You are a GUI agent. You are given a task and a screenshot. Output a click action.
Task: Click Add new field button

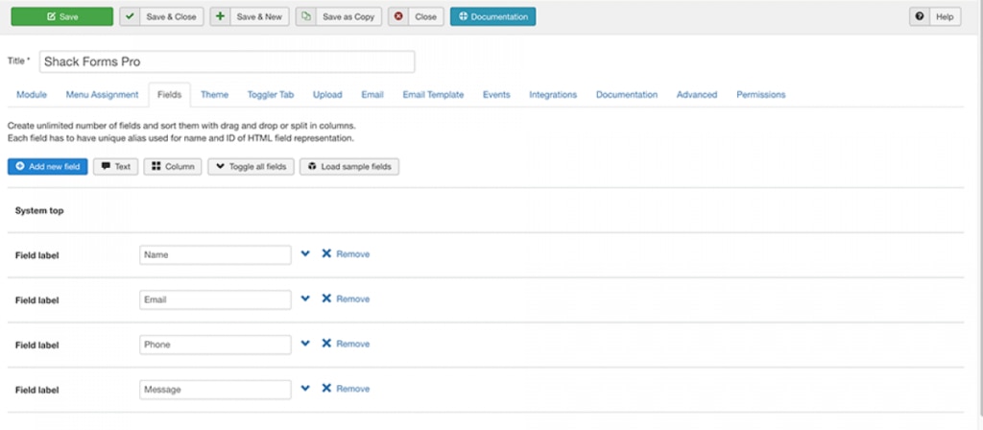point(48,167)
